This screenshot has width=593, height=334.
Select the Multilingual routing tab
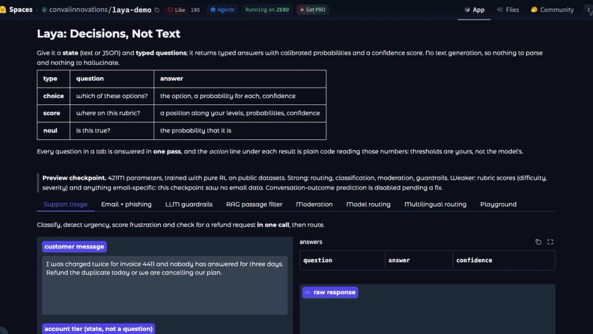[x=435, y=204]
